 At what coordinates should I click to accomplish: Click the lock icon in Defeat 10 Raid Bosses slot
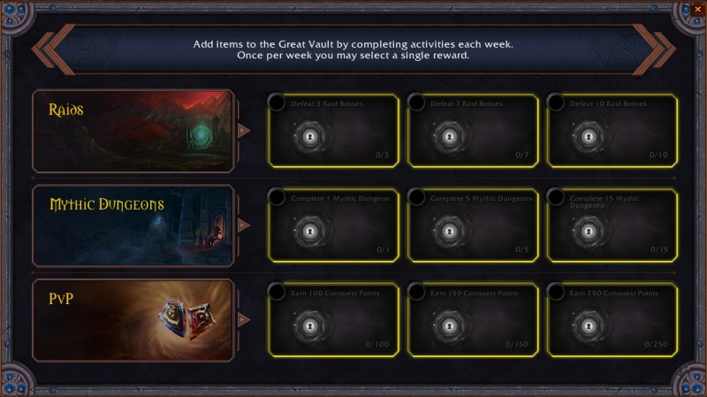tap(589, 136)
